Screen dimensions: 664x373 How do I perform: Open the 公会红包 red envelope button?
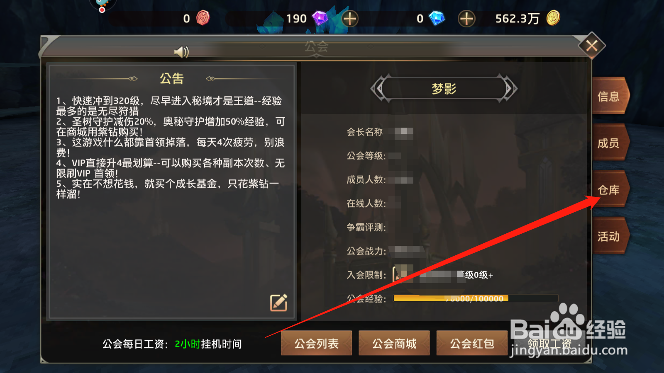tap(472, 344)
